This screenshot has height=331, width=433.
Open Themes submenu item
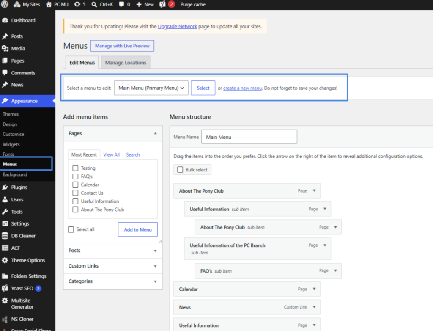[x=11, y=114]
